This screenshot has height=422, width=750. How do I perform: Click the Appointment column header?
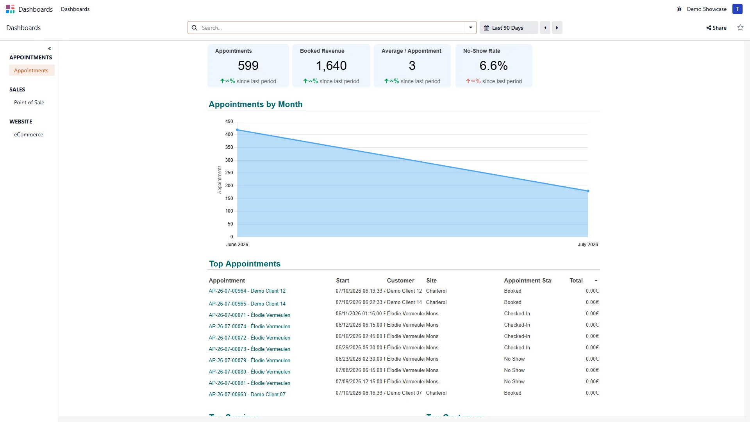click(227, 281)
